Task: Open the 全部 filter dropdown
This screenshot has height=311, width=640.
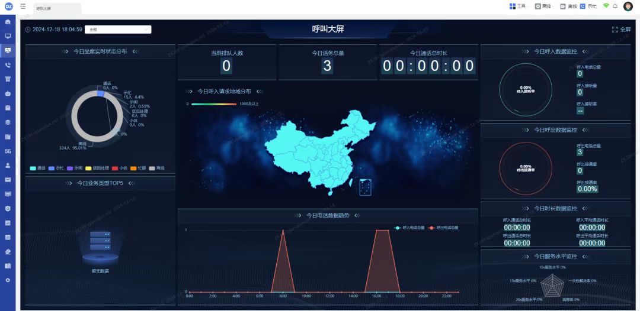Action: coord(118,30)
